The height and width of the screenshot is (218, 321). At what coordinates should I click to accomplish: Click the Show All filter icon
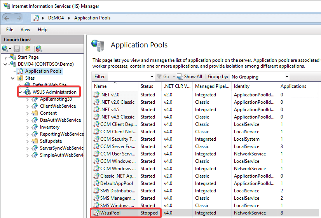(x=180, y=77)
